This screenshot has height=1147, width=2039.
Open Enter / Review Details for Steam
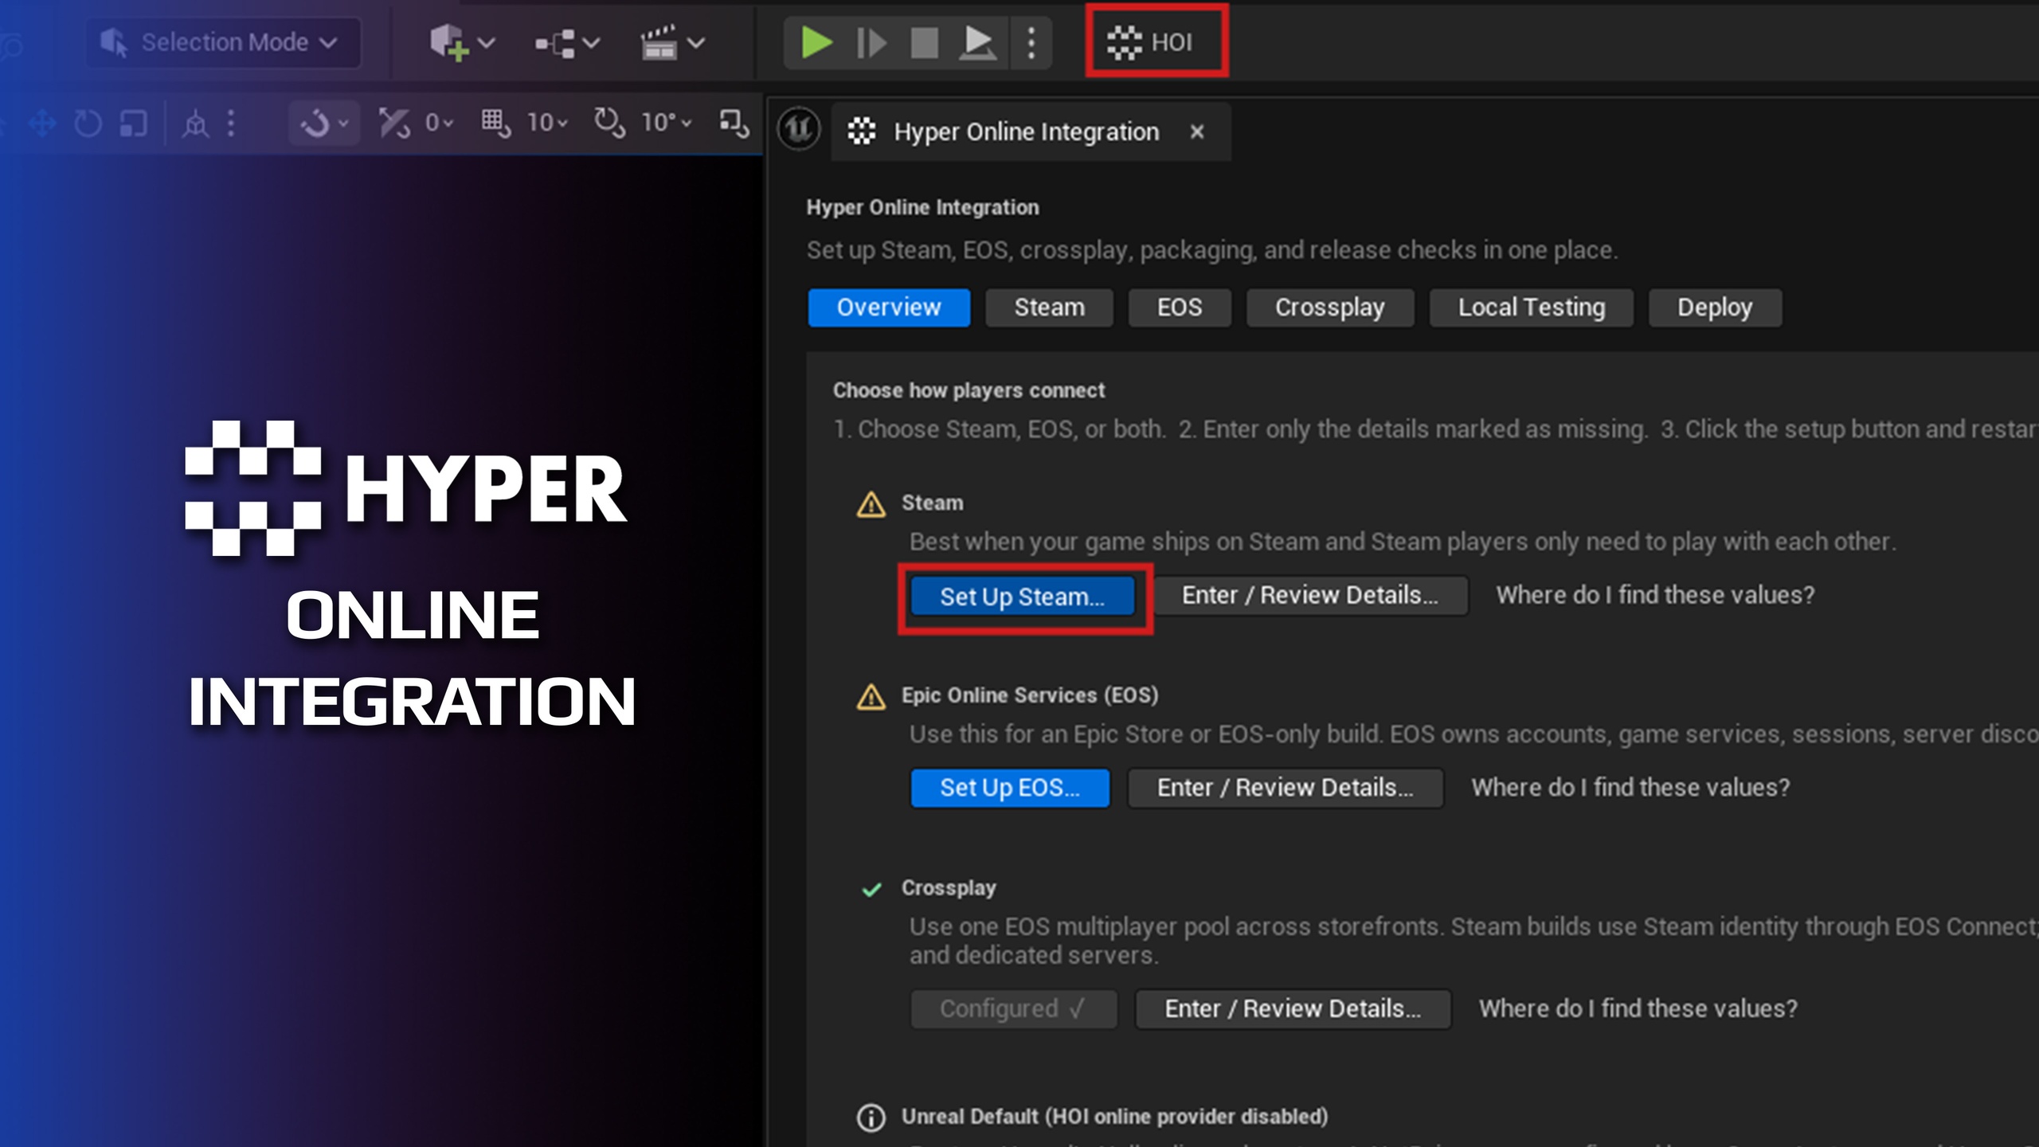1310,596
